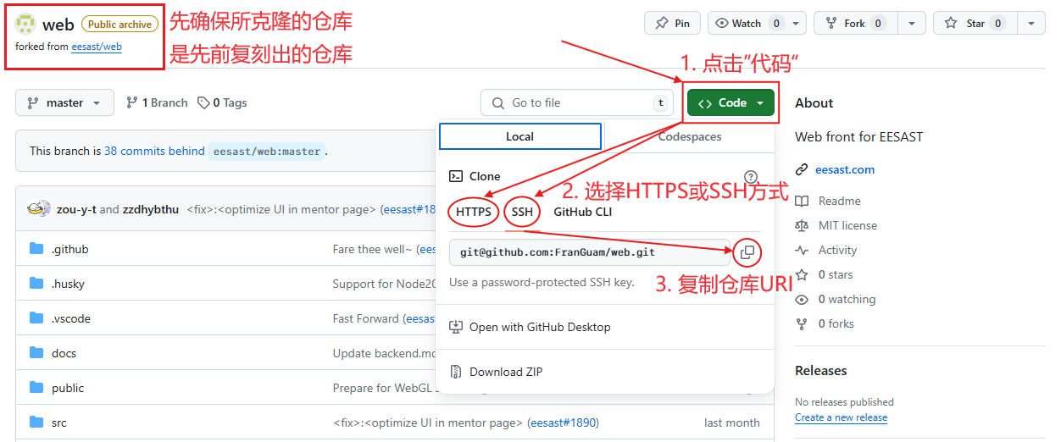Expand the Fork options dropdown arrow
Screen dimensions: 1061x442
click(x=912, y=24)
